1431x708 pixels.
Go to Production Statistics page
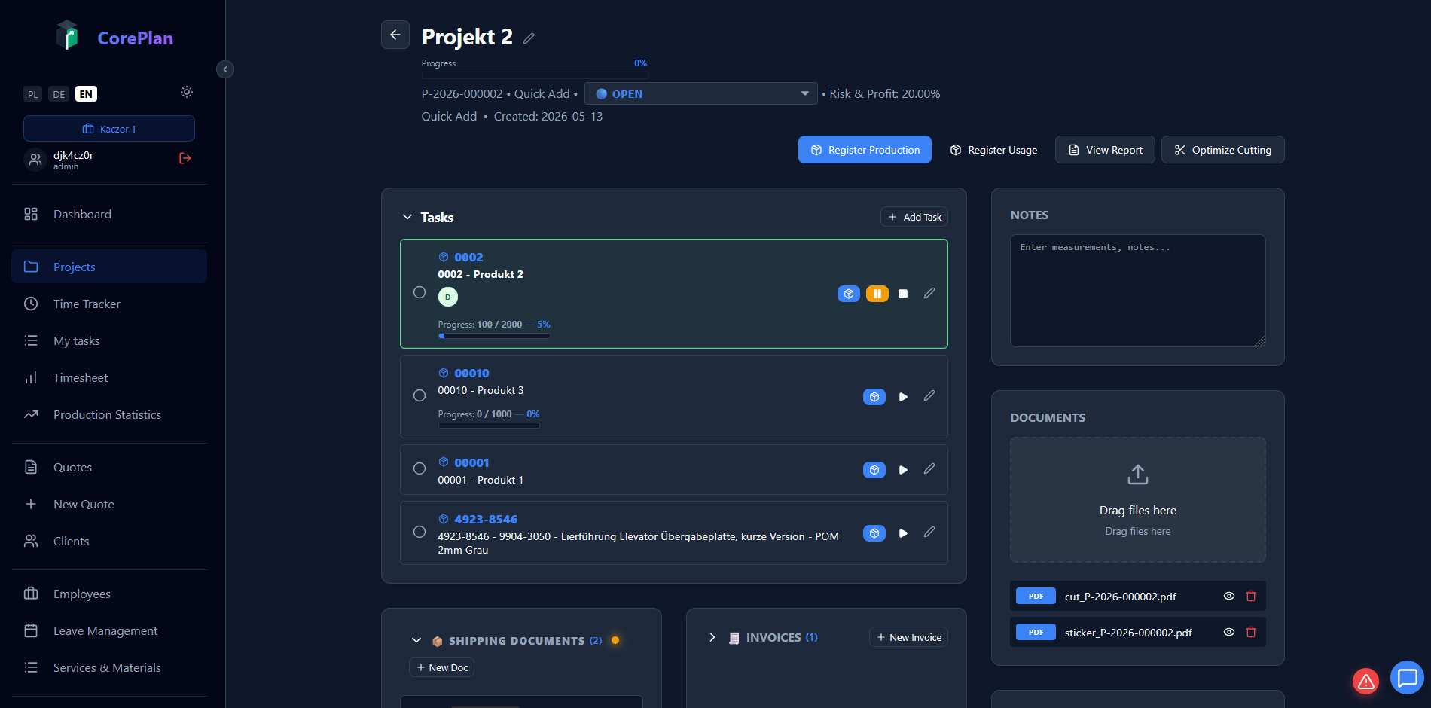pos(109,414)
